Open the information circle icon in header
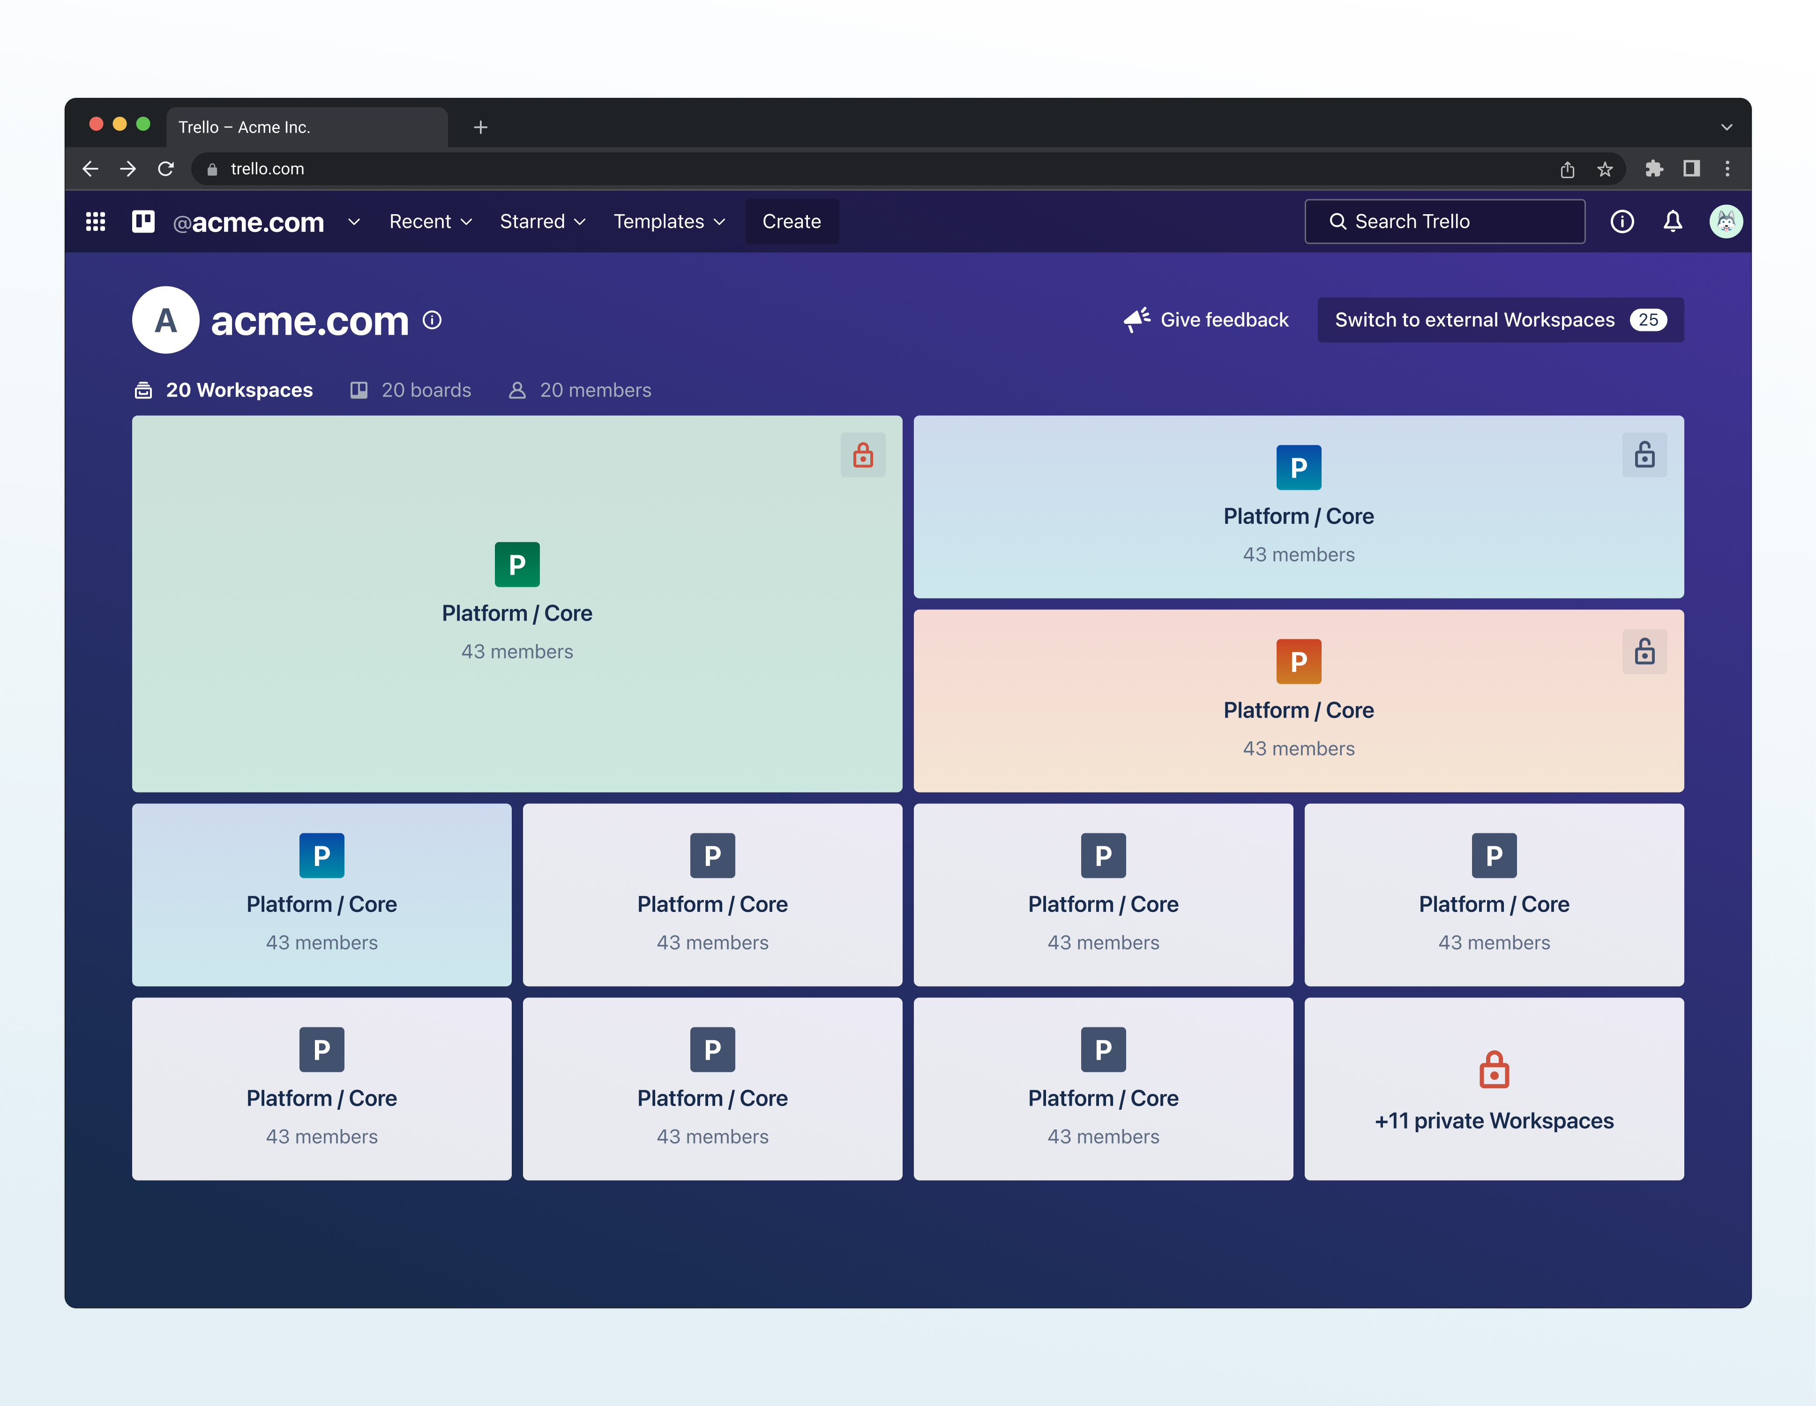Screen dimensions: 1816x1406 pyautogui.click(x=1622, y=222)
